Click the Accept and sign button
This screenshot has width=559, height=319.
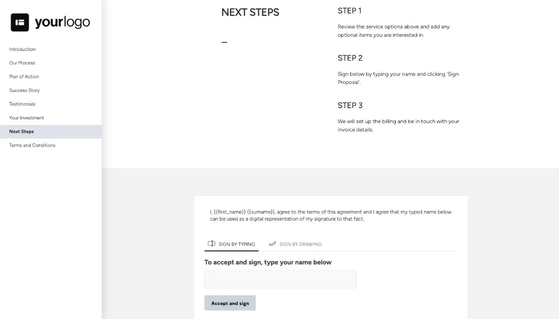click(x=230, y=303)
